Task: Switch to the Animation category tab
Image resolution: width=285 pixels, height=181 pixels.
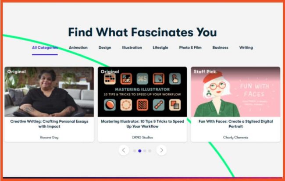Action: [x=78, y=48]
